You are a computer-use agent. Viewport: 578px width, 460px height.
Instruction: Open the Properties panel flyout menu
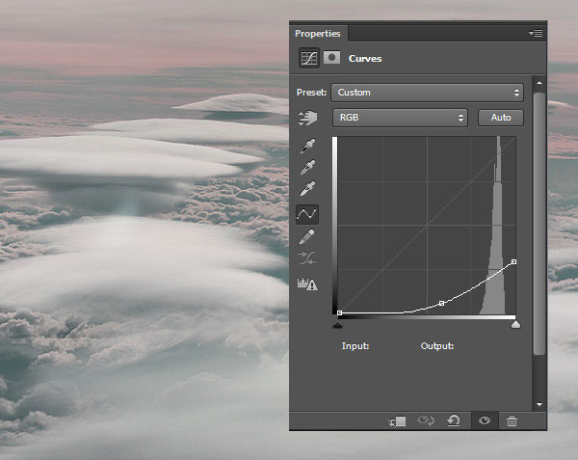537,33
